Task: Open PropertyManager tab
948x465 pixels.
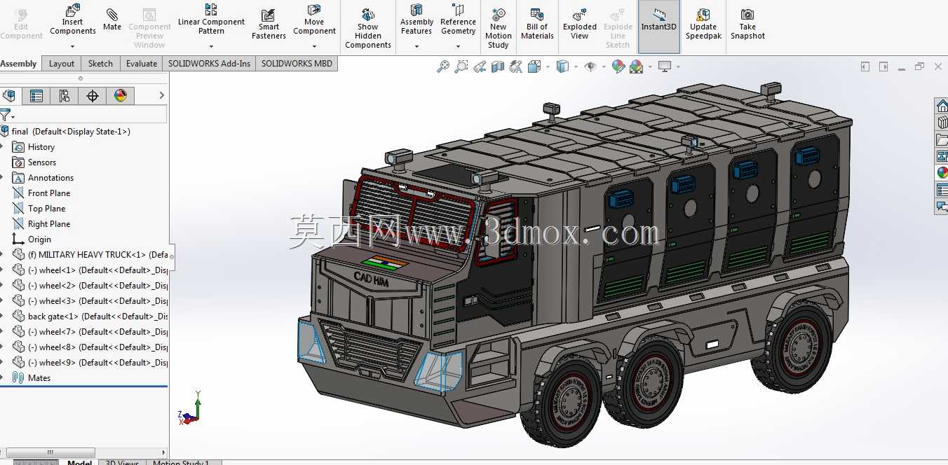Action: [36, 96]
